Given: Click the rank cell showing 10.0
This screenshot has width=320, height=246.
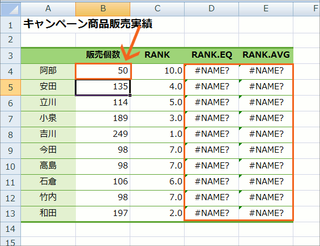Looking at the screenshot, I should click(157, 71).
